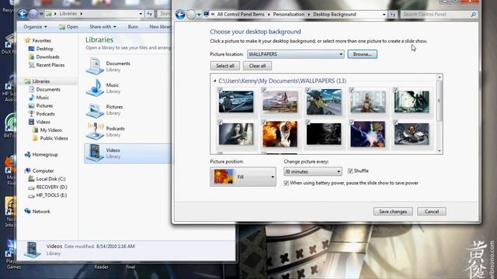The image size is (497, 279).
Task: Click the wallpaper list scrollbar thumb
Action: point(440,101)
